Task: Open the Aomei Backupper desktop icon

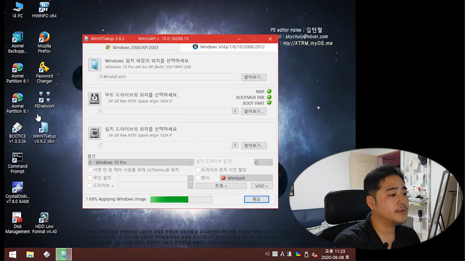Action: pos(18,43)
